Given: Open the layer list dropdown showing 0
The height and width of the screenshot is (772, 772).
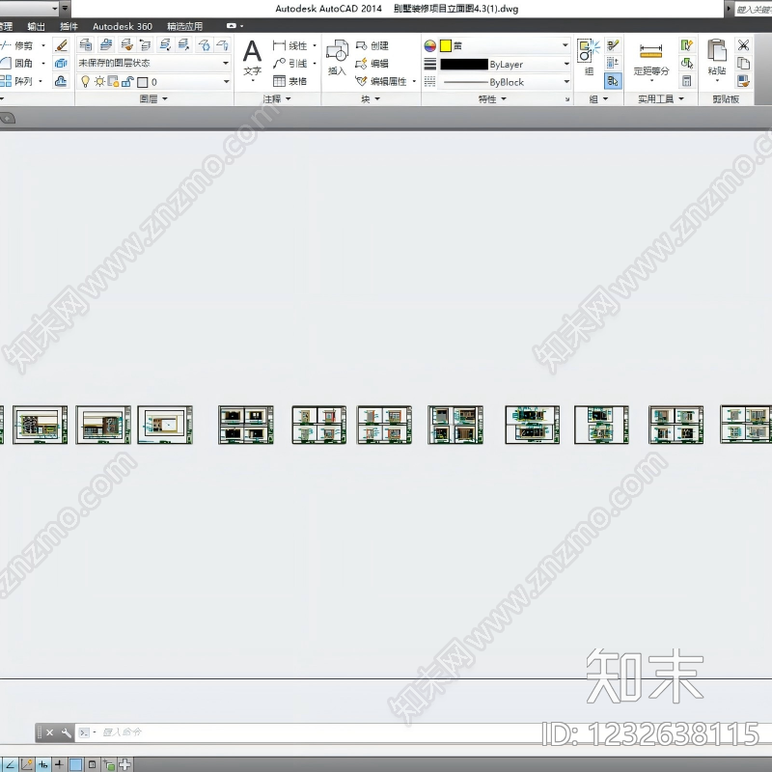Looking at the screenshot, I should pos(153,82).
